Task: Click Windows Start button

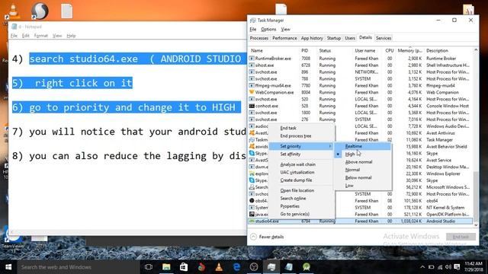Action: tap(8, 267)
